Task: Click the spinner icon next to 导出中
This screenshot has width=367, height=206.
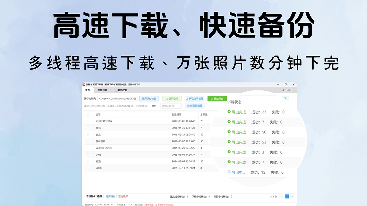Action: point(229,172)
